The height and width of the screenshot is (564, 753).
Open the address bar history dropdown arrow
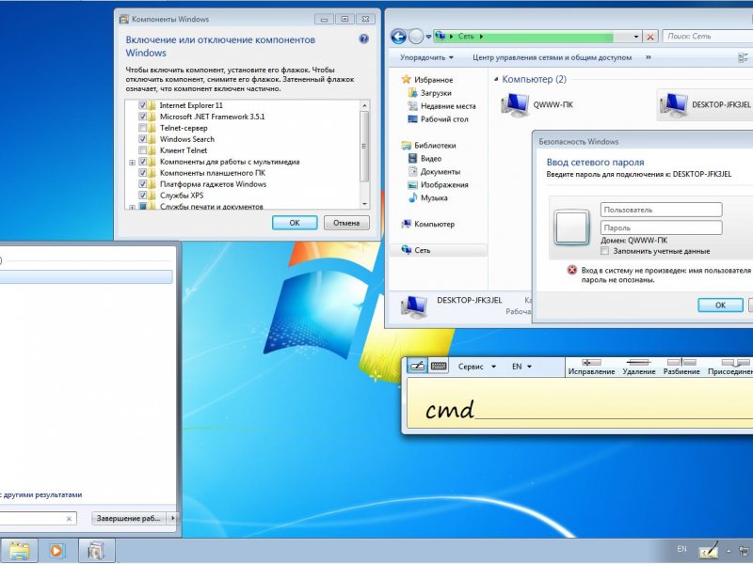pos(636,37)
